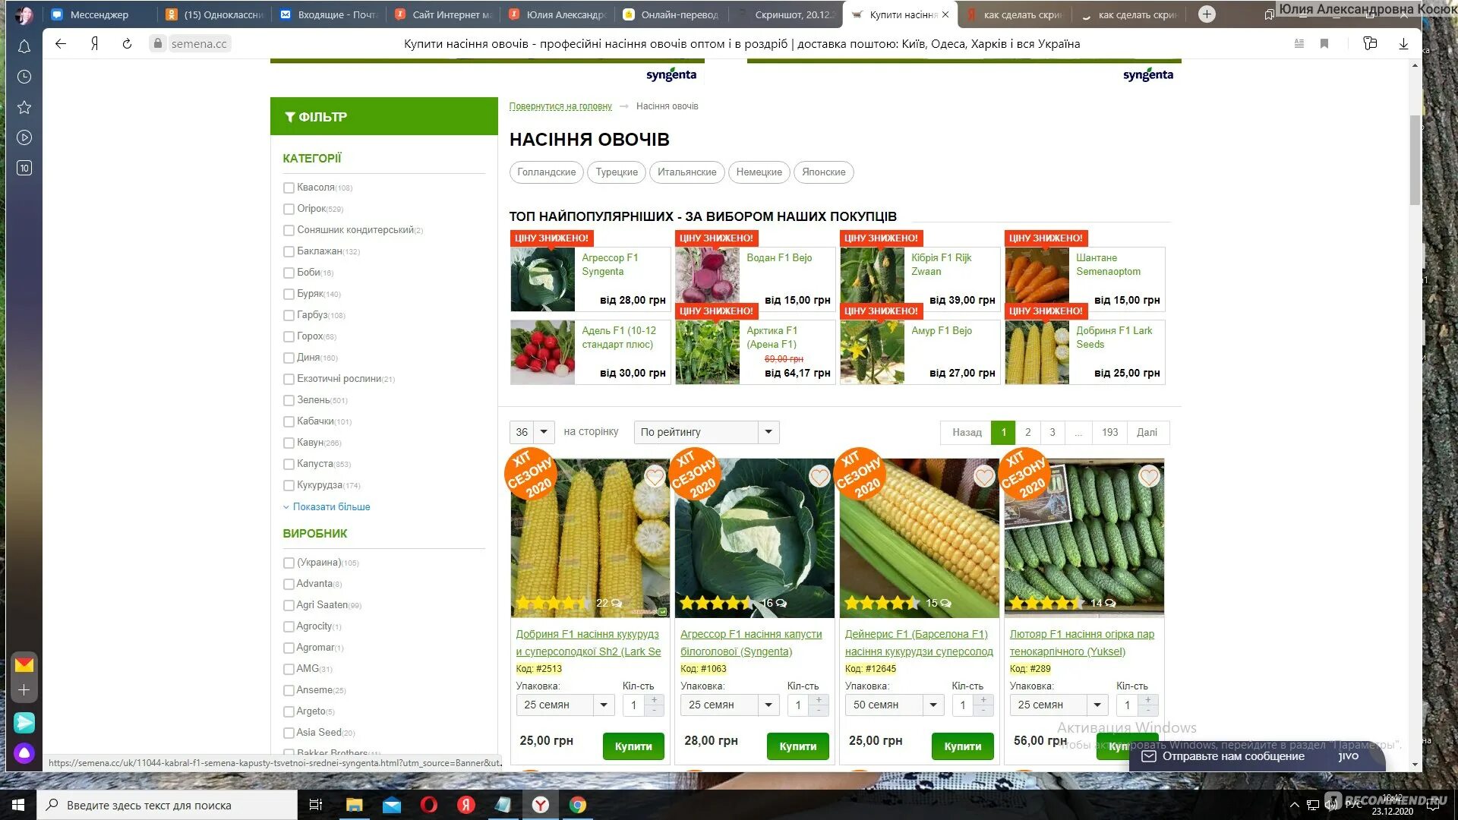Switch to Мессенджер tab
The height and width of the screenshot is (820, 1458).
(x=99, y=14)
